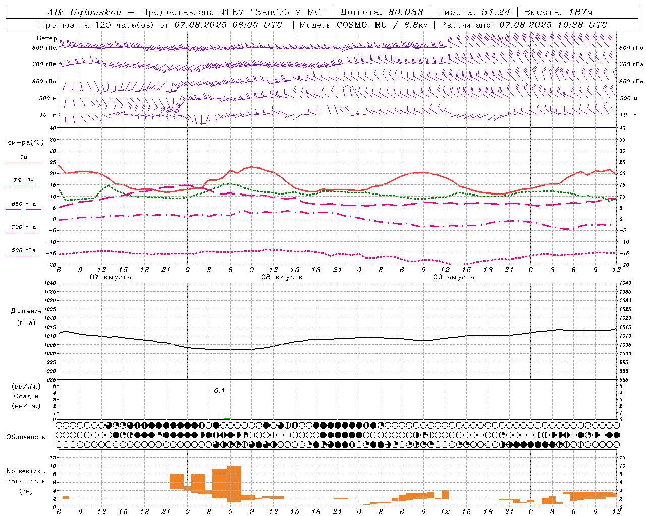The image size is (646, 516).
Task: Click the dashed line under Td 2м legend
Action: tap(23, 186)
